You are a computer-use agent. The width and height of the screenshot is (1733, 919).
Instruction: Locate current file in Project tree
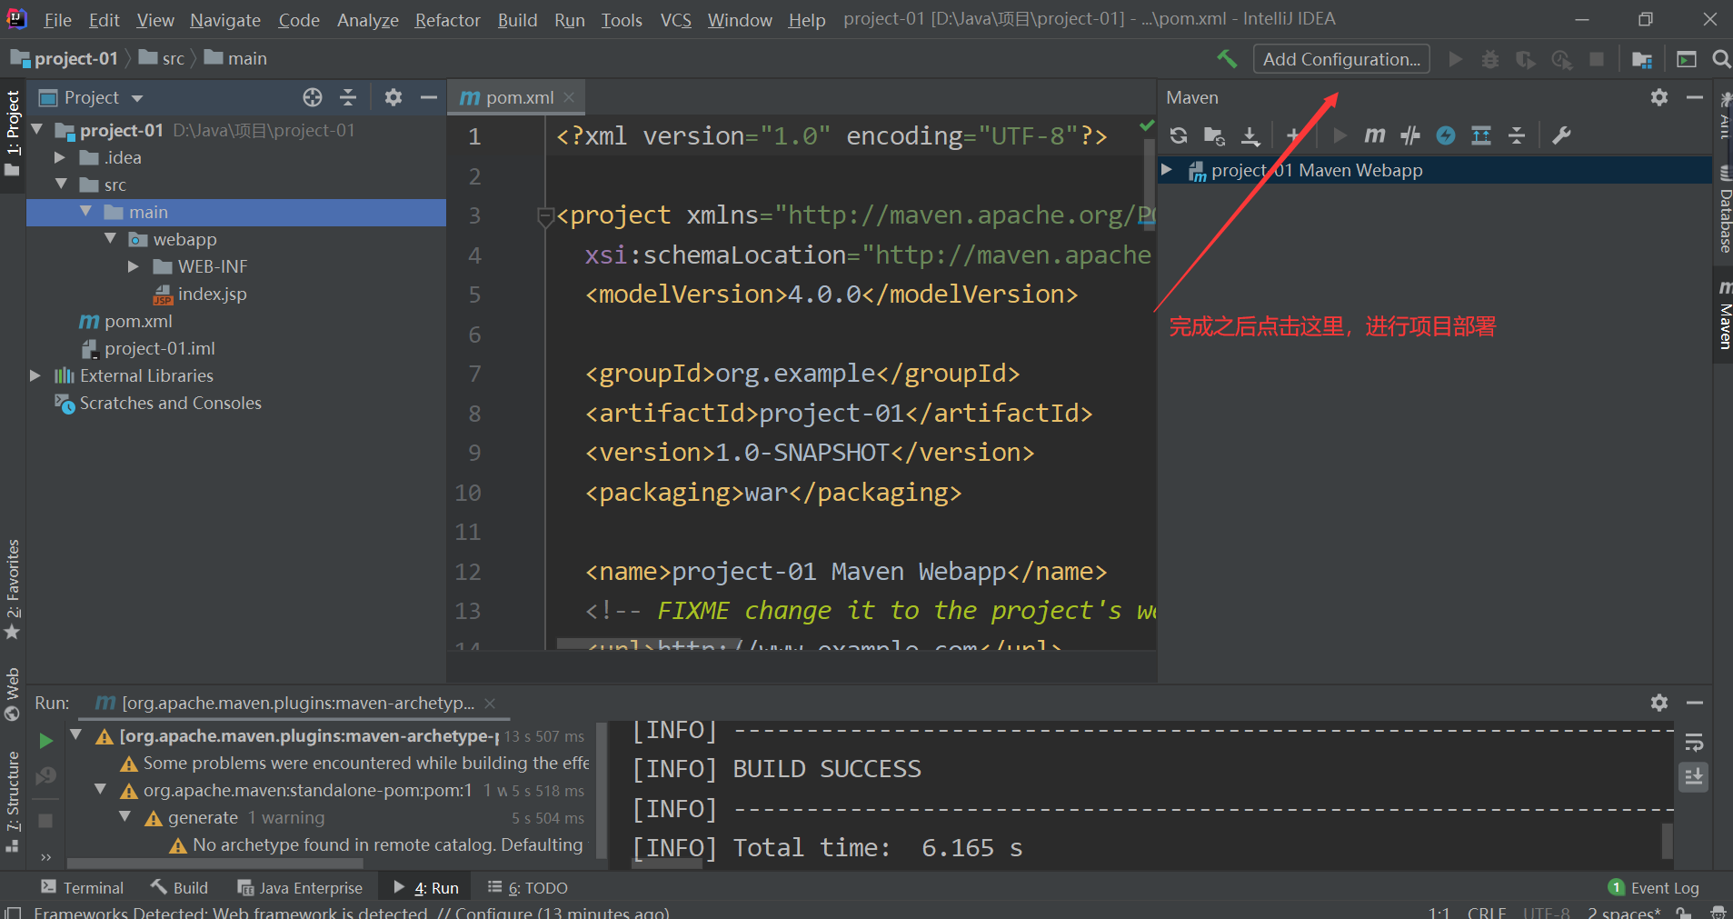[x=313, y=97]
